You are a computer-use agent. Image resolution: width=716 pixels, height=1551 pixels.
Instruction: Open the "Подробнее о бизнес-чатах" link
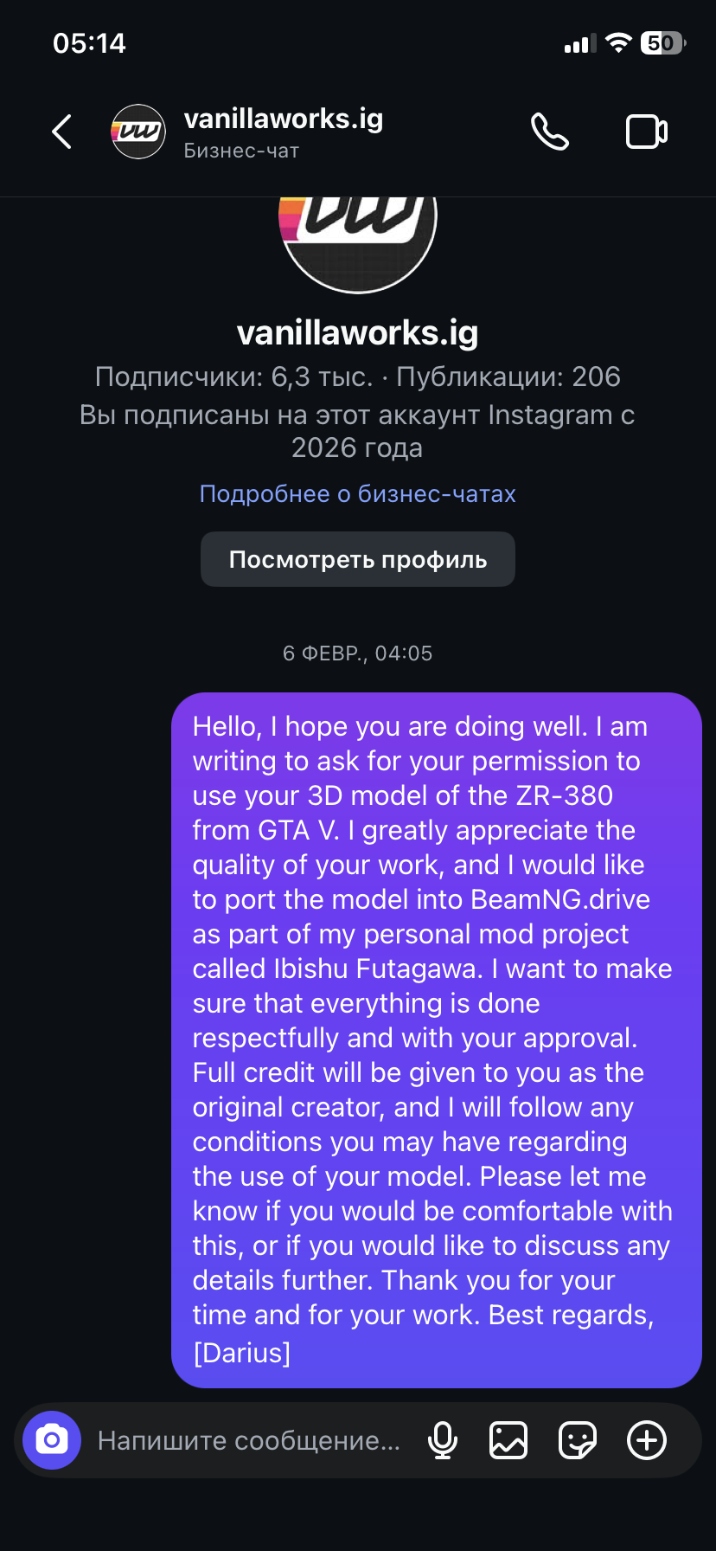[x=358, y=493]
